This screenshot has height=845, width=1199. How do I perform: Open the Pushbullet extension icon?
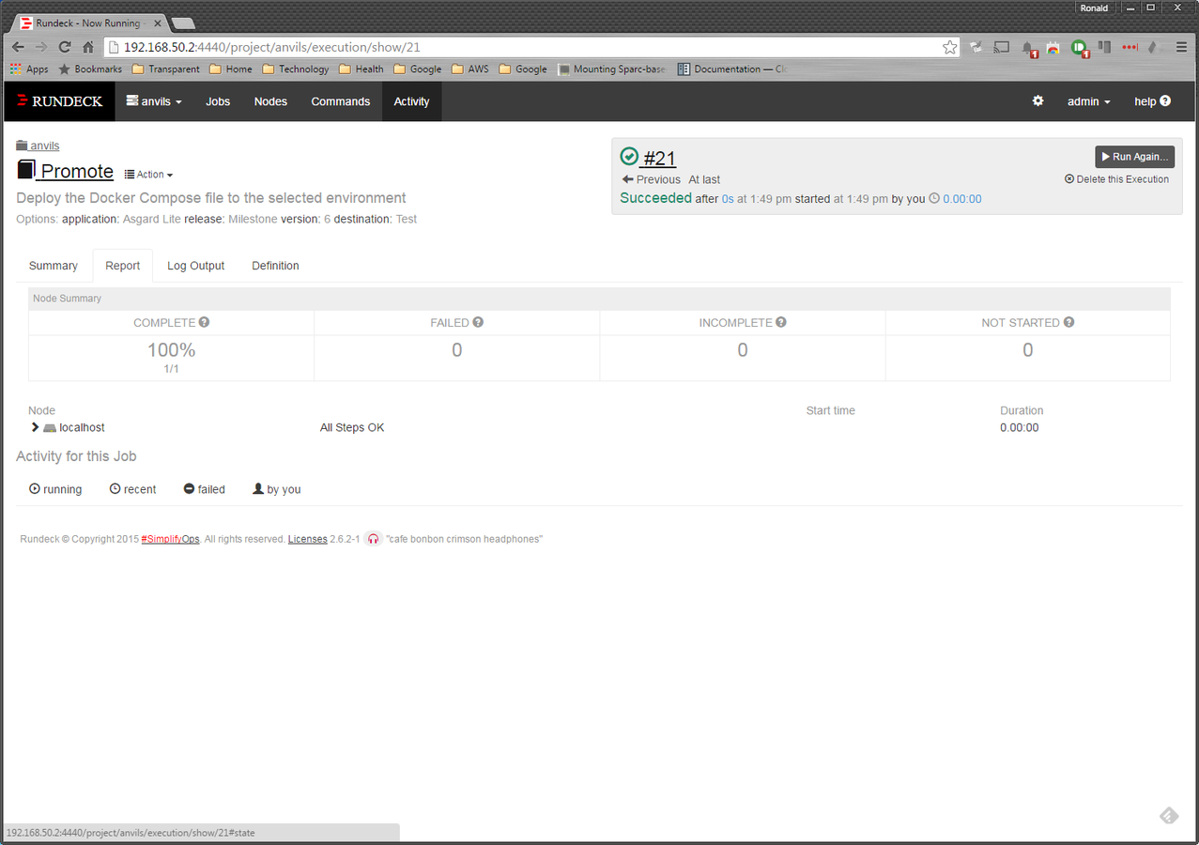pos(1080,48)
